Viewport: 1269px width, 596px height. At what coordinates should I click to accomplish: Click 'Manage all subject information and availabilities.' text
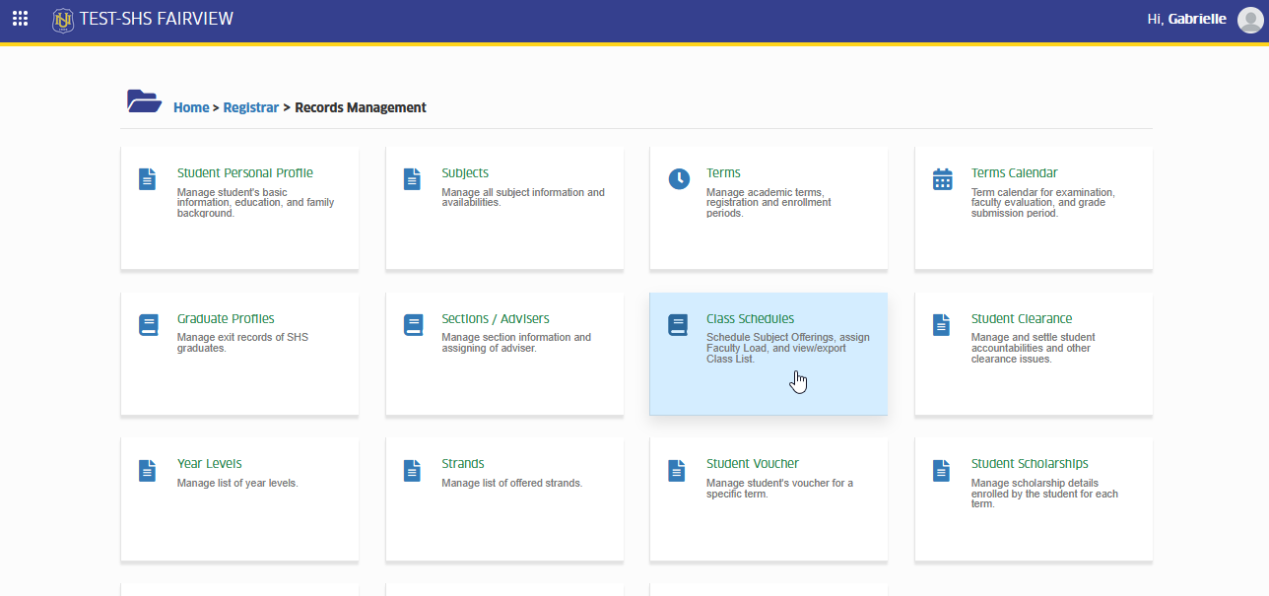coord(523,197)
